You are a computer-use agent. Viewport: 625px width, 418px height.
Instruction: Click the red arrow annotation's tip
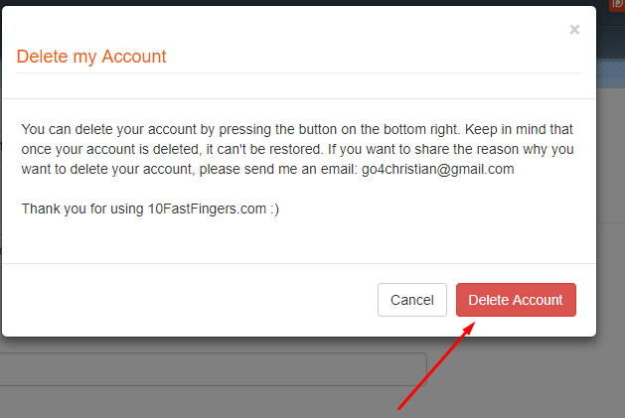click(473, 324)
